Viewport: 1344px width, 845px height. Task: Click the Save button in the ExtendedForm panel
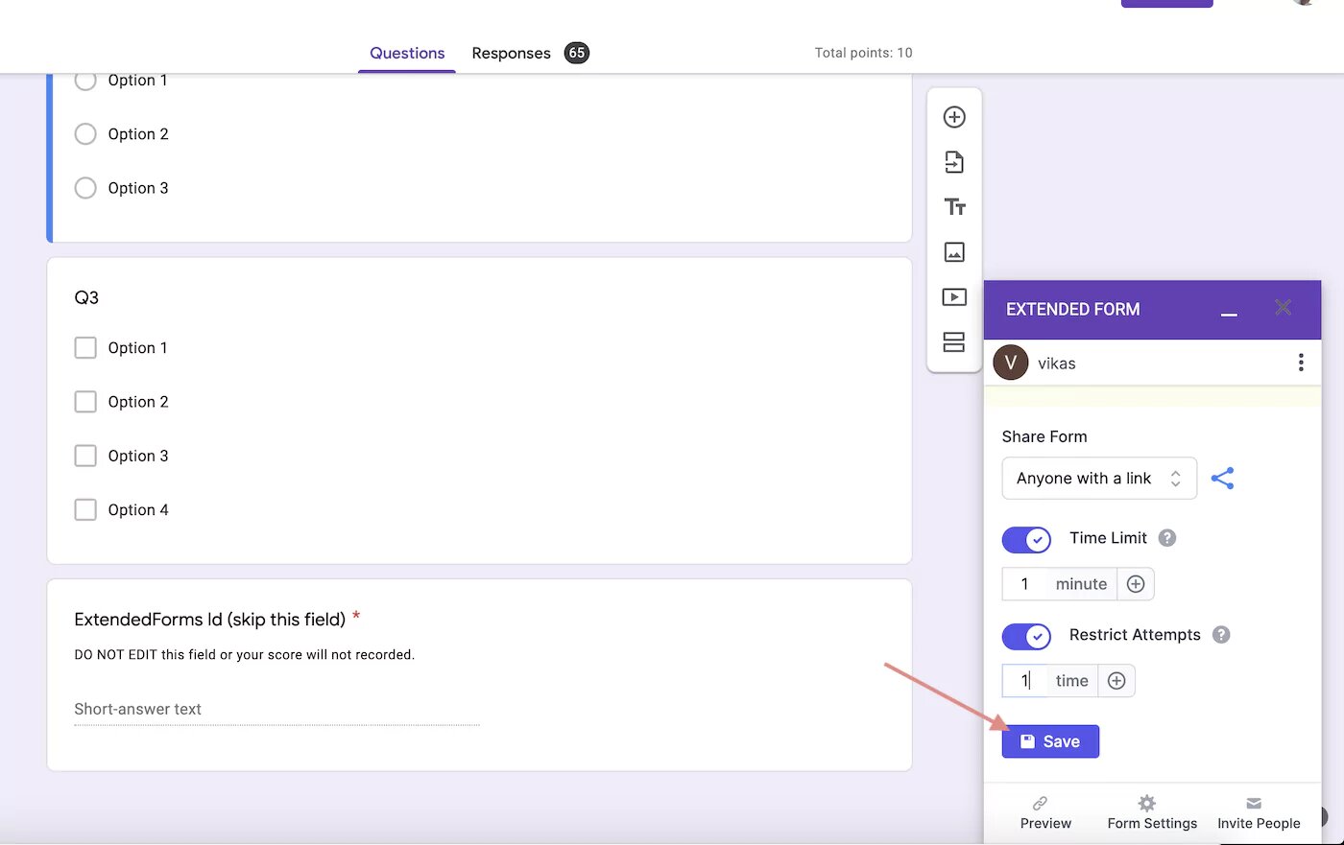tap(1049, 740)
